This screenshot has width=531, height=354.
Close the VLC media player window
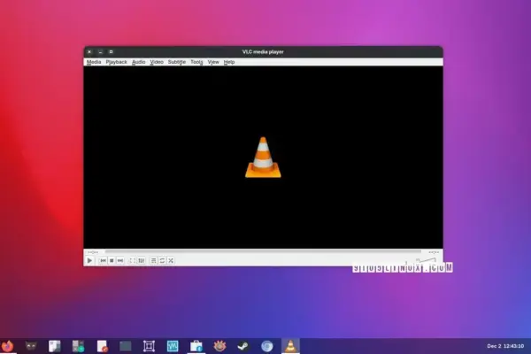pyautogui.click(x=89, y=52)
